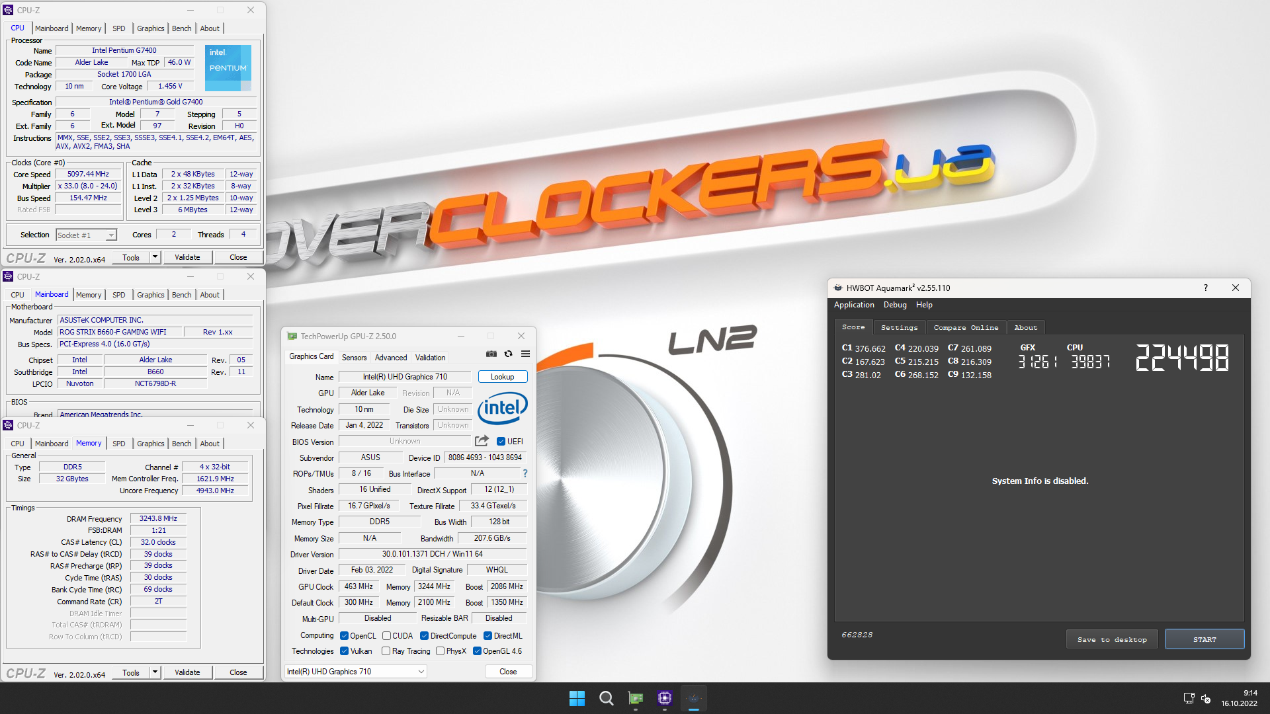Toggle the OpenGL 4.6 checkbox

pyautogui.click(x=477, y=651)
